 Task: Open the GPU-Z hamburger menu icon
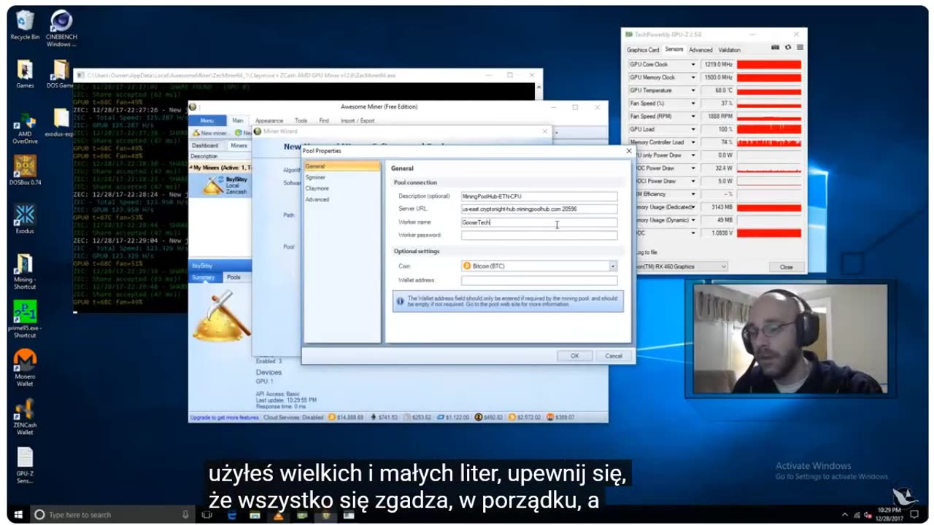(800, 47)
